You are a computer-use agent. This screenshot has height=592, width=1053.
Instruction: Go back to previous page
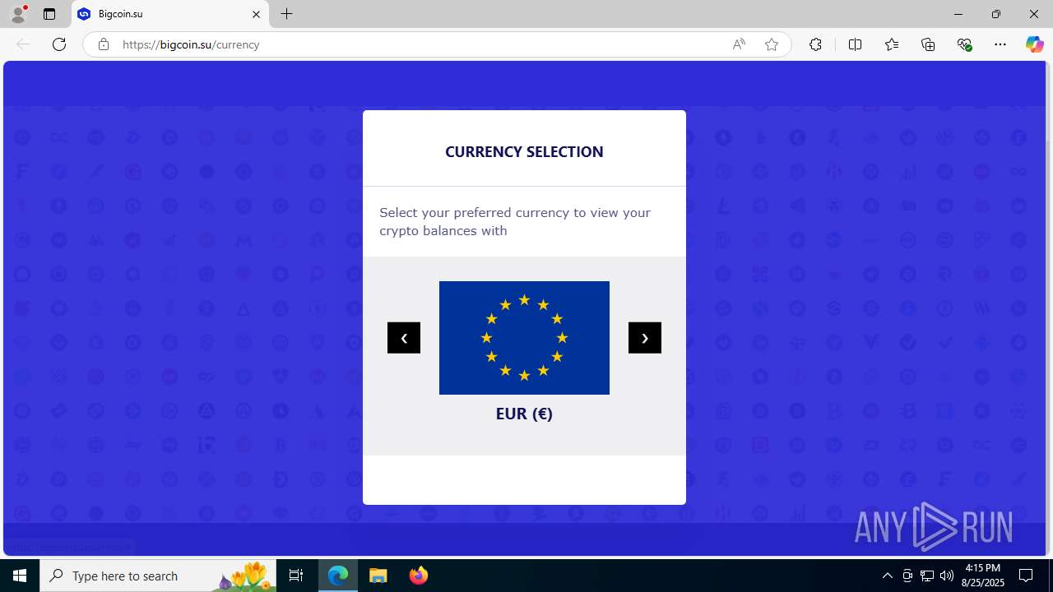(23, 44)
